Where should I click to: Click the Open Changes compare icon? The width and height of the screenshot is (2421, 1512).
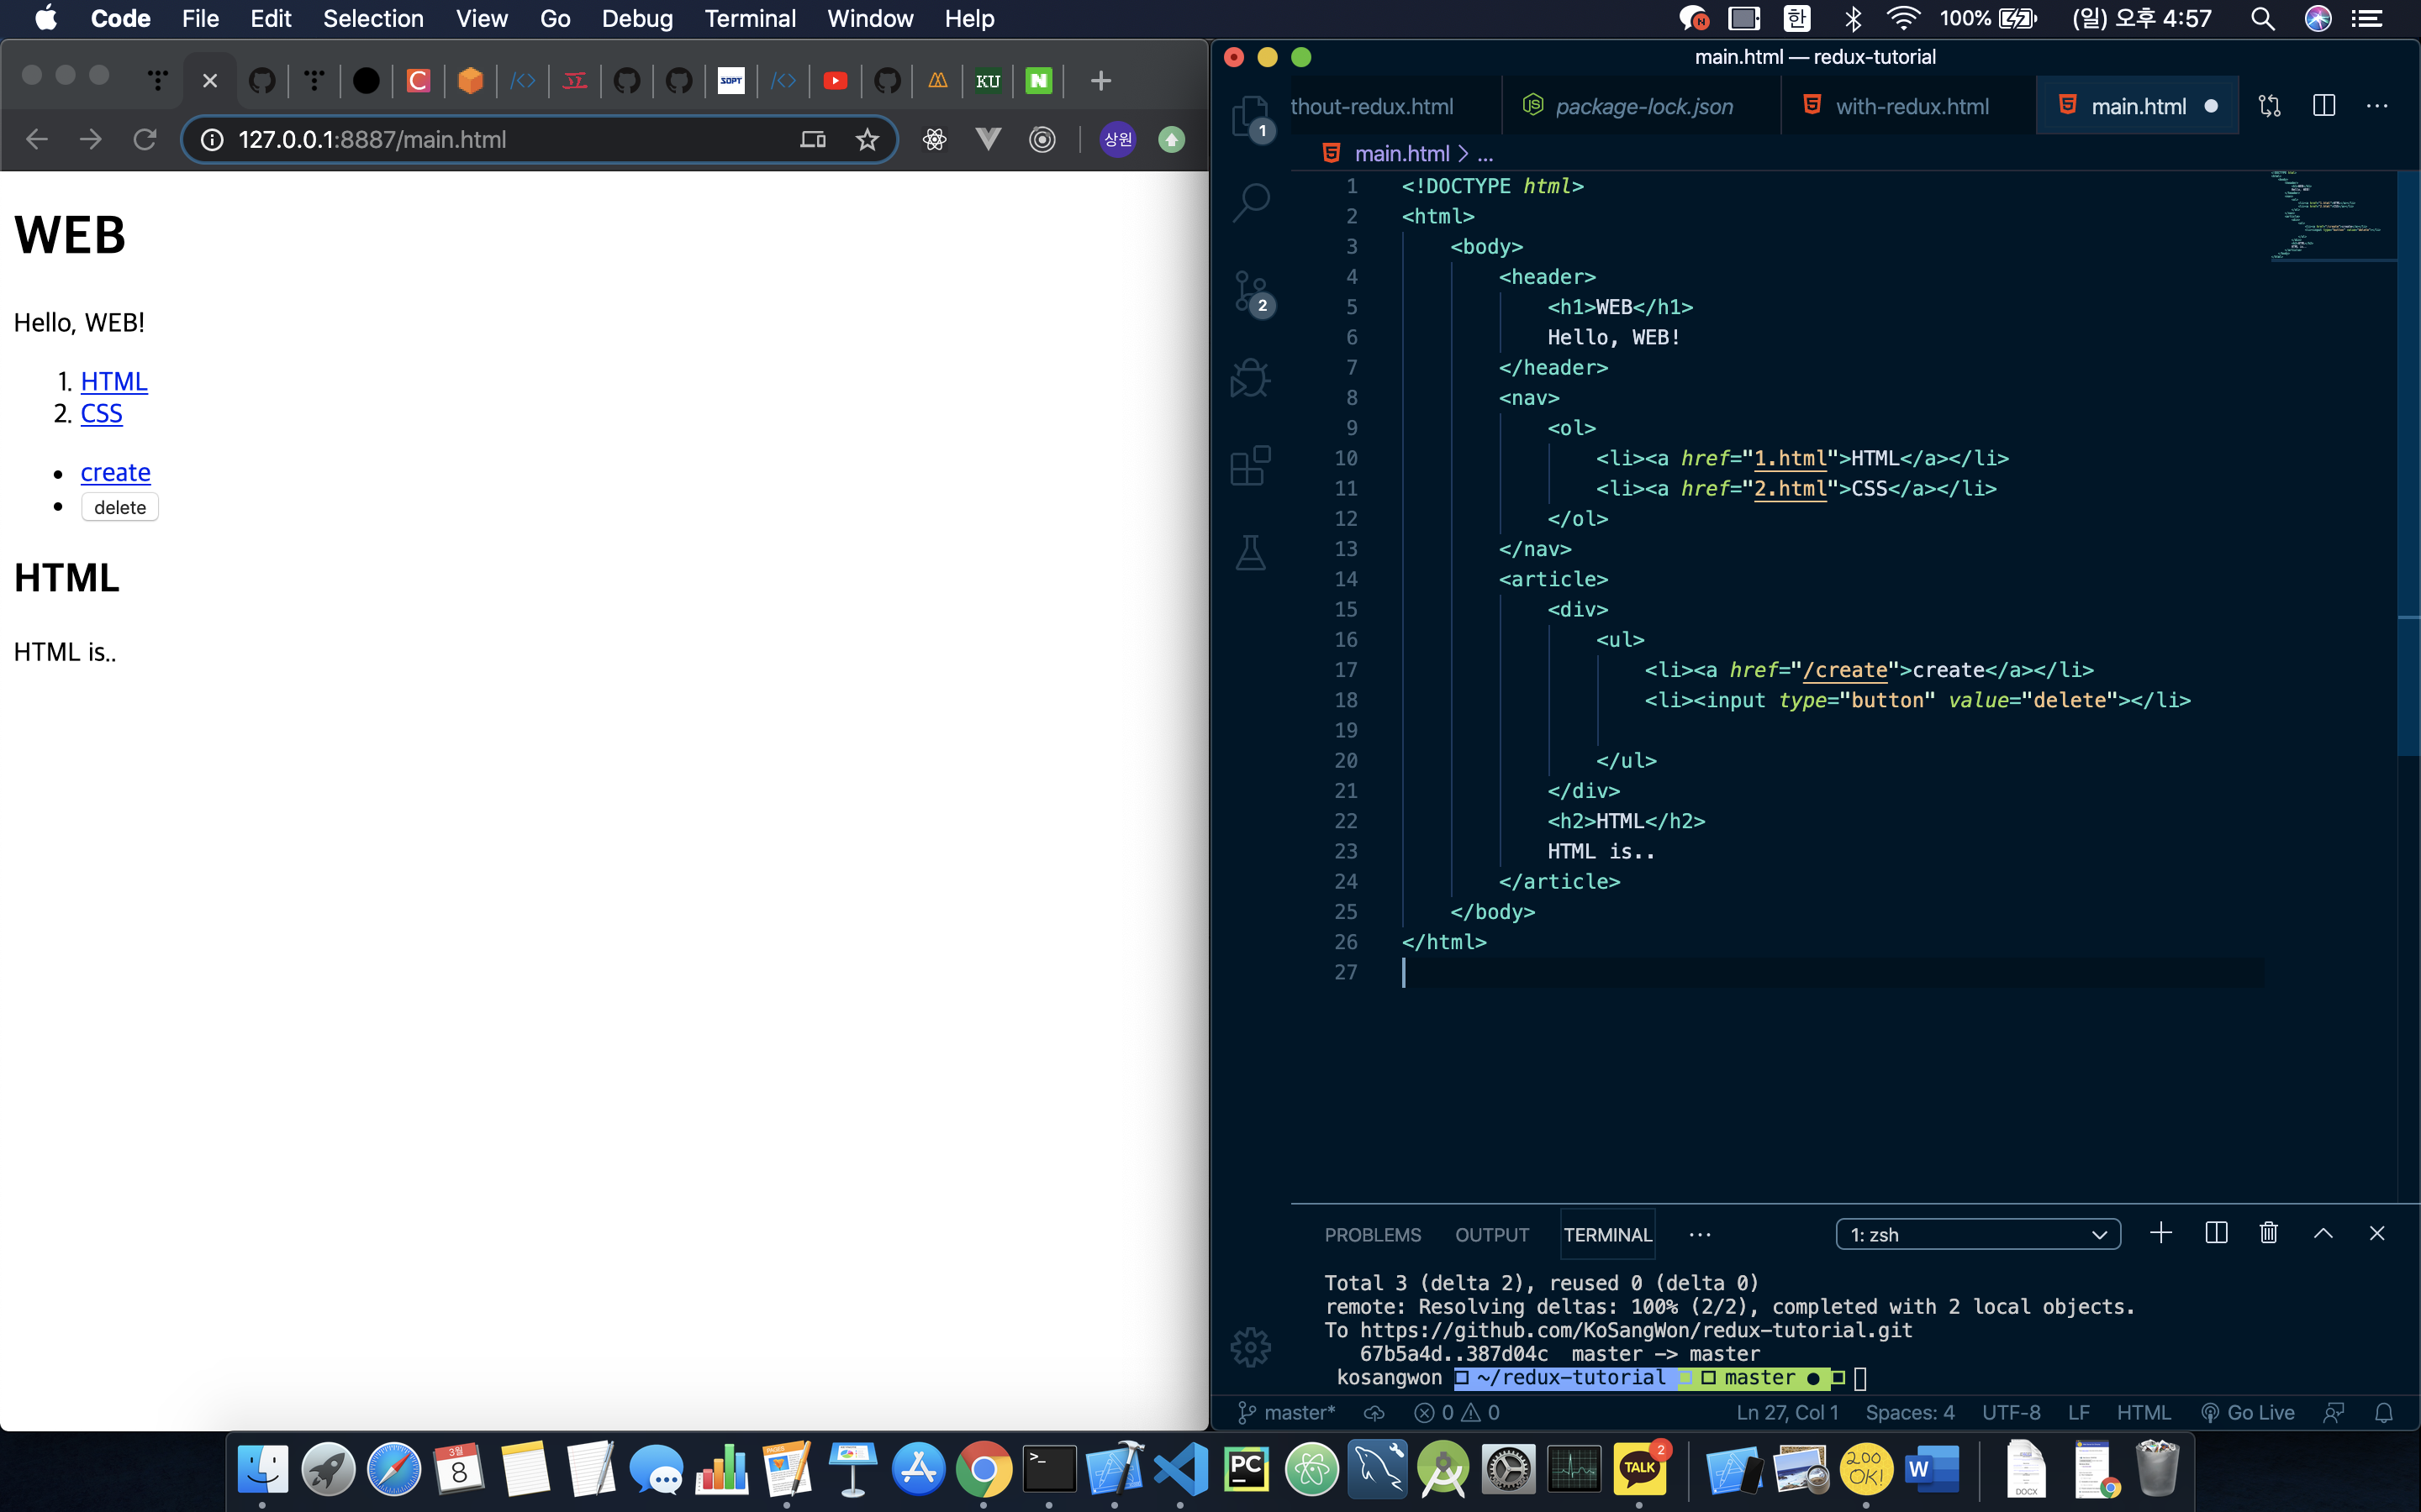click(2269, 106)
